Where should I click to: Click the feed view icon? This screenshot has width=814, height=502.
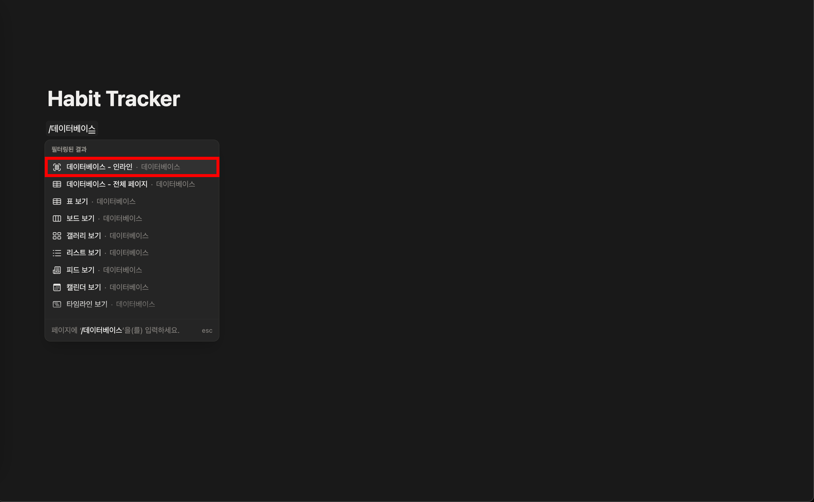[x=57, y=270]
